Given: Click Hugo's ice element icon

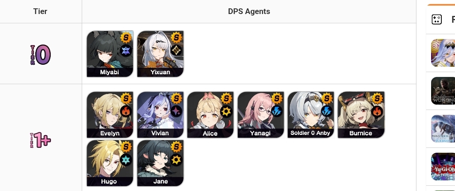Looking at the screenshot, I should pos(126,160).
